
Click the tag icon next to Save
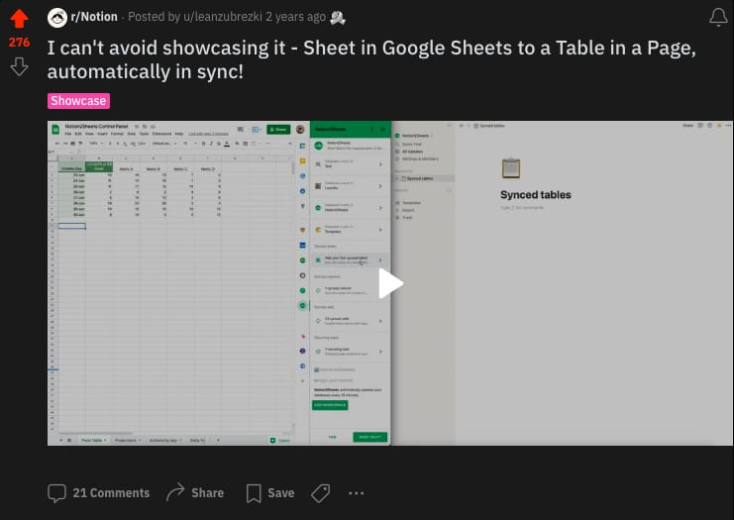[321, 493]
